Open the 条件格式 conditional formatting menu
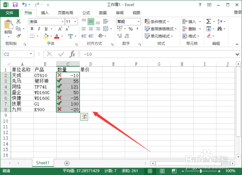242x175 pixels. (x=157, y=22)
